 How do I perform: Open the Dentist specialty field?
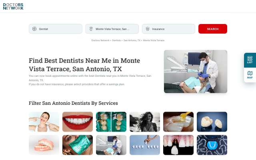tap(56, 29)
